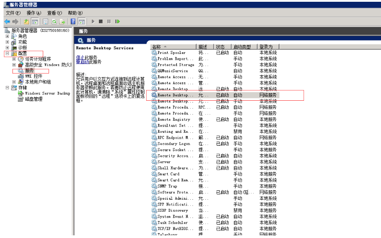Collapse the 配置 tree node
Viewport: 381px width, 238px height.
point(8,53)
